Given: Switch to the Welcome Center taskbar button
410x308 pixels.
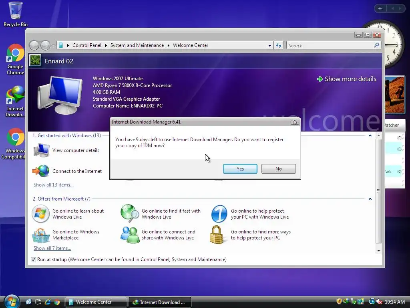Looking at the screenshot, I should [96, 302].
